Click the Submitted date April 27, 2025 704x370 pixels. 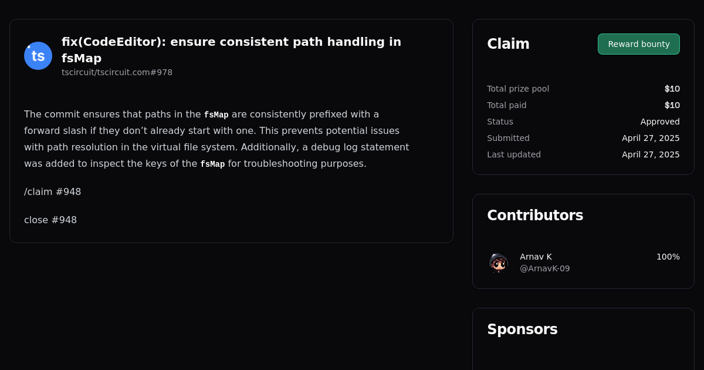pos(651,138)
